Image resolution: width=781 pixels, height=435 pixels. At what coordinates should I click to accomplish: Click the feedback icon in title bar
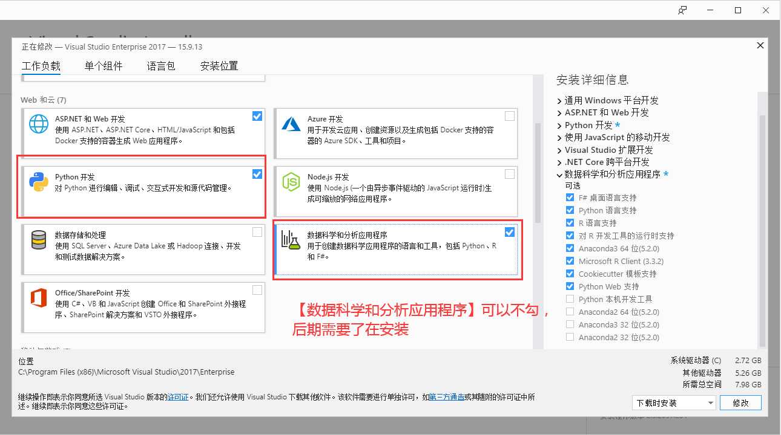[683, 10]
